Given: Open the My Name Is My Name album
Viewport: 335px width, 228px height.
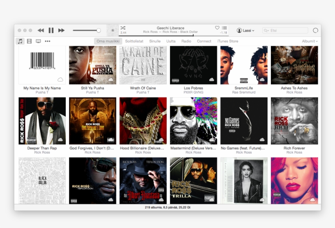Looking at the screenshot, I should (42, 65).
